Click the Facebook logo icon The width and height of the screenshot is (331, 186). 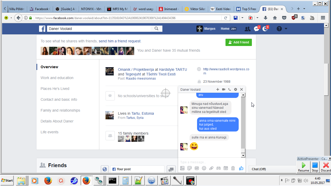click(42, 29)
